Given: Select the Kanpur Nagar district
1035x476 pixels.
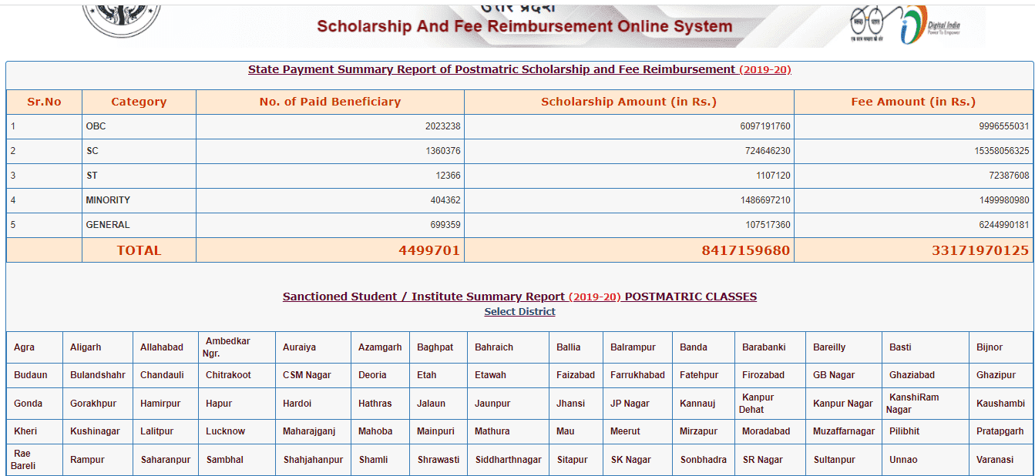Looking at the screenshot, I should click(842, 403).
